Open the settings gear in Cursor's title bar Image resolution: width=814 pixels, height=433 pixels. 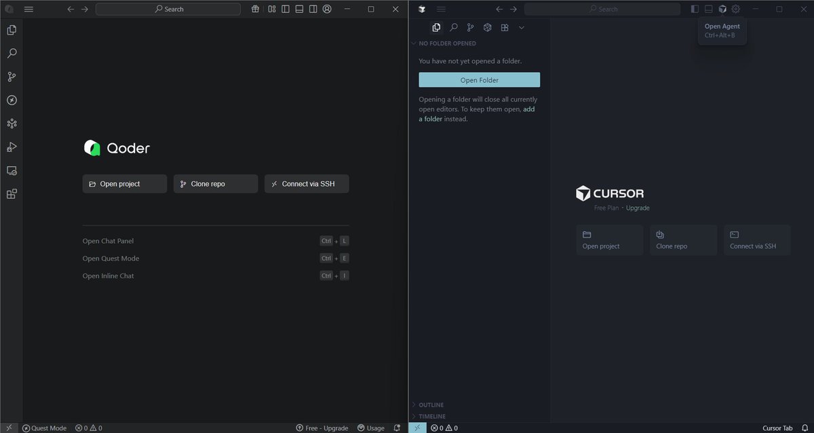coord(736,10)
